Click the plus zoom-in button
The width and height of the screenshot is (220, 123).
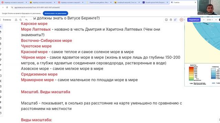pyautogui.click(x=216, y=20)
